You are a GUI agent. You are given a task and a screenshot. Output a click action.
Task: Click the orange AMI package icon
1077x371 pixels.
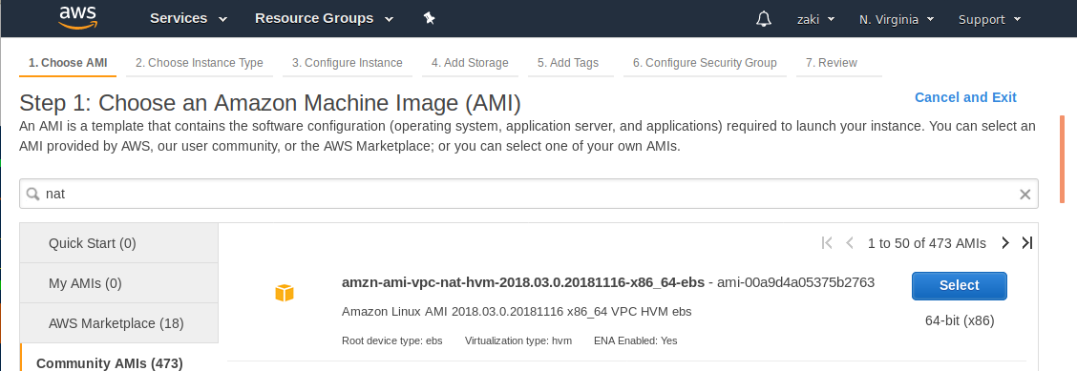coord(285,293)
